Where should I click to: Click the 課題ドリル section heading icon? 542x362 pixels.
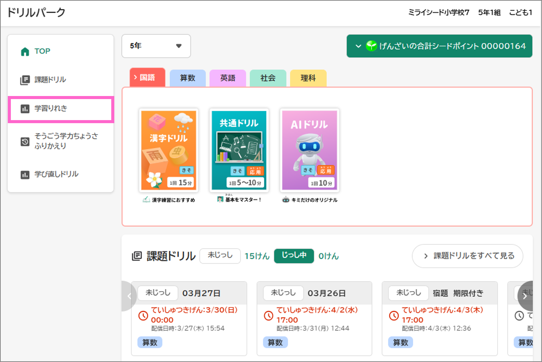pyautogui.click(x=137, y=256)
